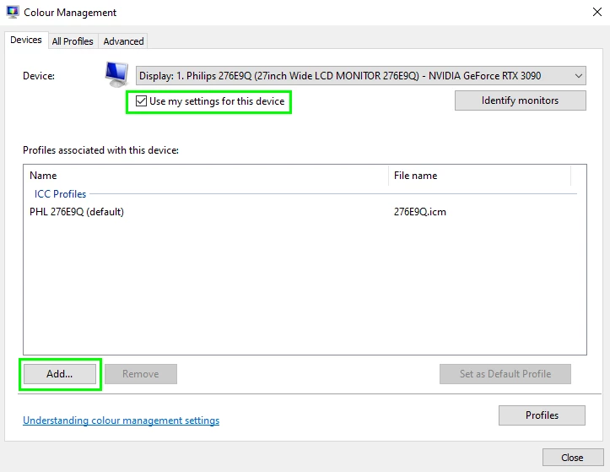This screenshot has width=610, height=472.
Task: Click the ICC Profiles group header
Action: (60, 194)
